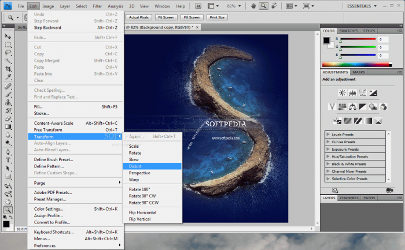Image resolution: width=405 pixels, height=250 pixels.
Task: Select the Clone Stamp tool
Action: coord(8,103)
